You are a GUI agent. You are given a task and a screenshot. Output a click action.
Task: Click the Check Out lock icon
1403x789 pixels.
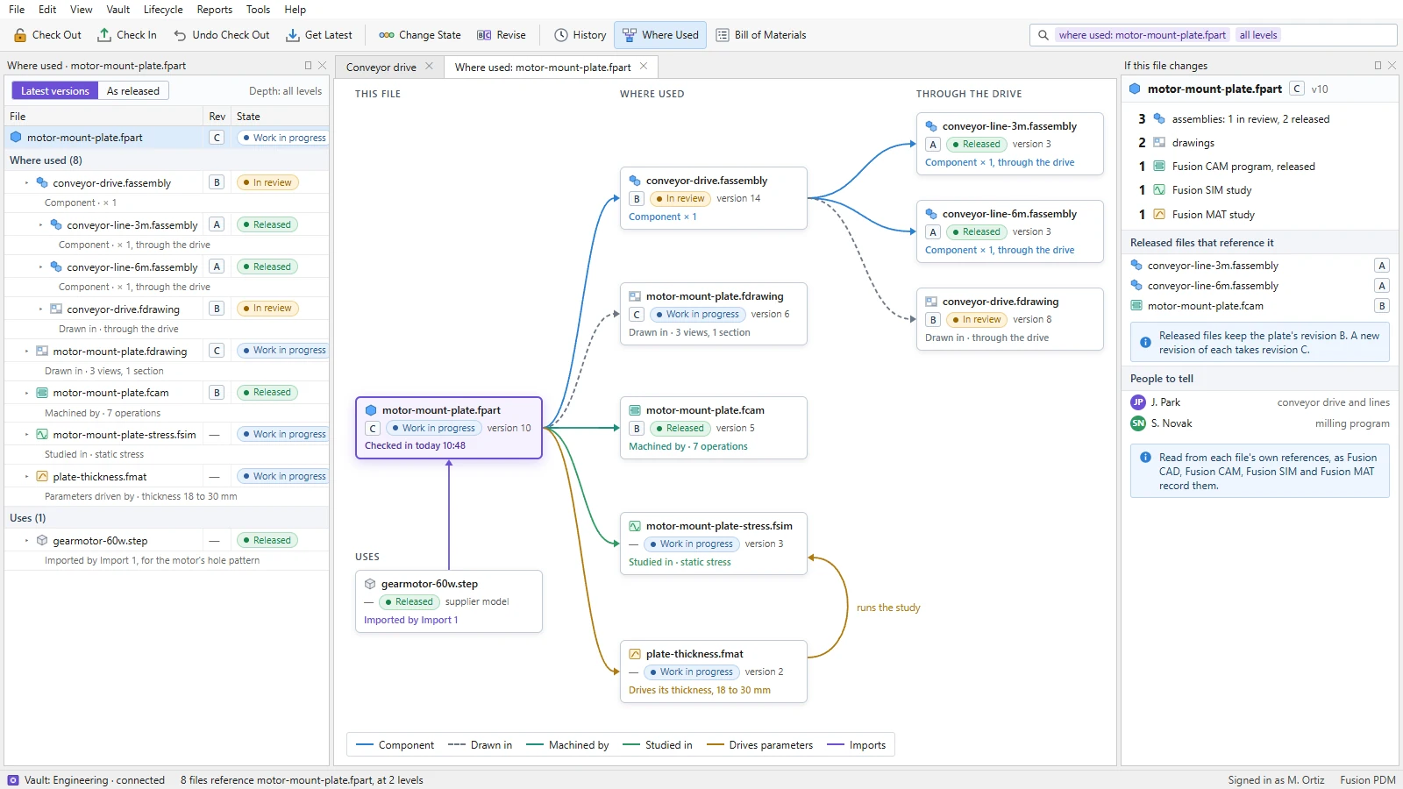(20, 35)
